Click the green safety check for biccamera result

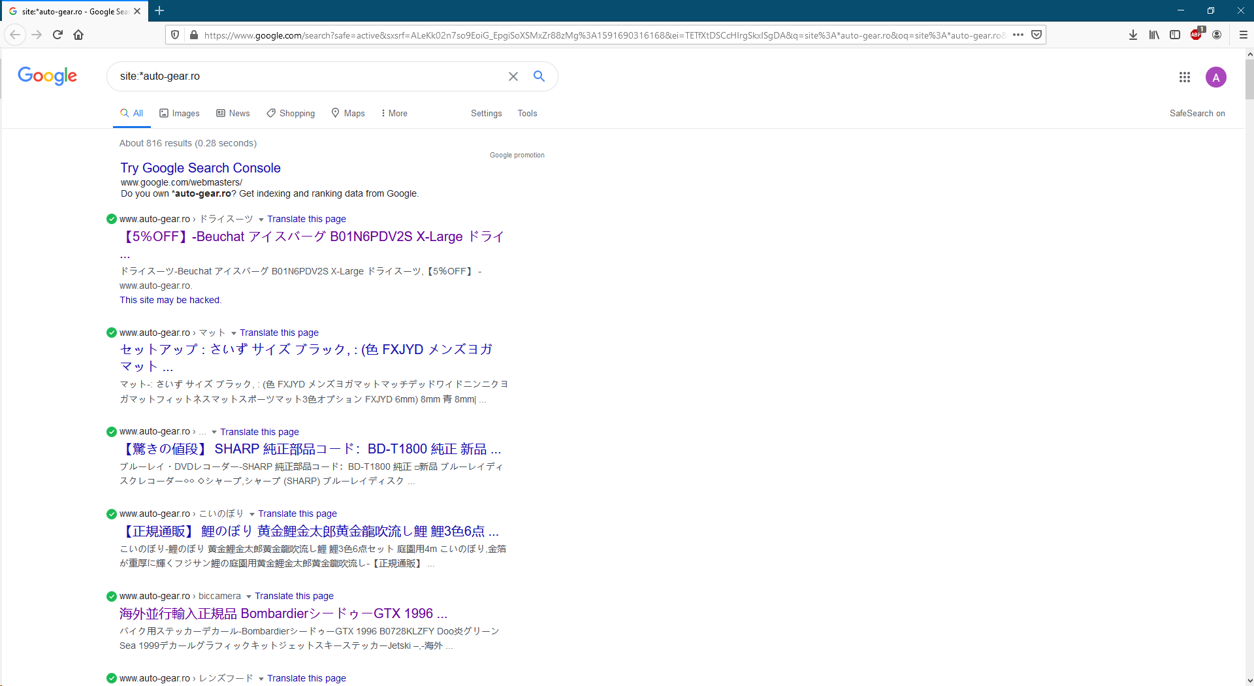coord(112,596)
